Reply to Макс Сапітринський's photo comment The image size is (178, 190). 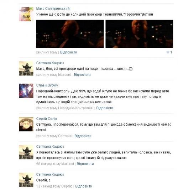pos(68,52)
